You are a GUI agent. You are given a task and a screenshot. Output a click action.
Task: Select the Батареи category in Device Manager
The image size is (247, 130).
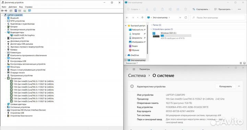(x=14, y=27)
